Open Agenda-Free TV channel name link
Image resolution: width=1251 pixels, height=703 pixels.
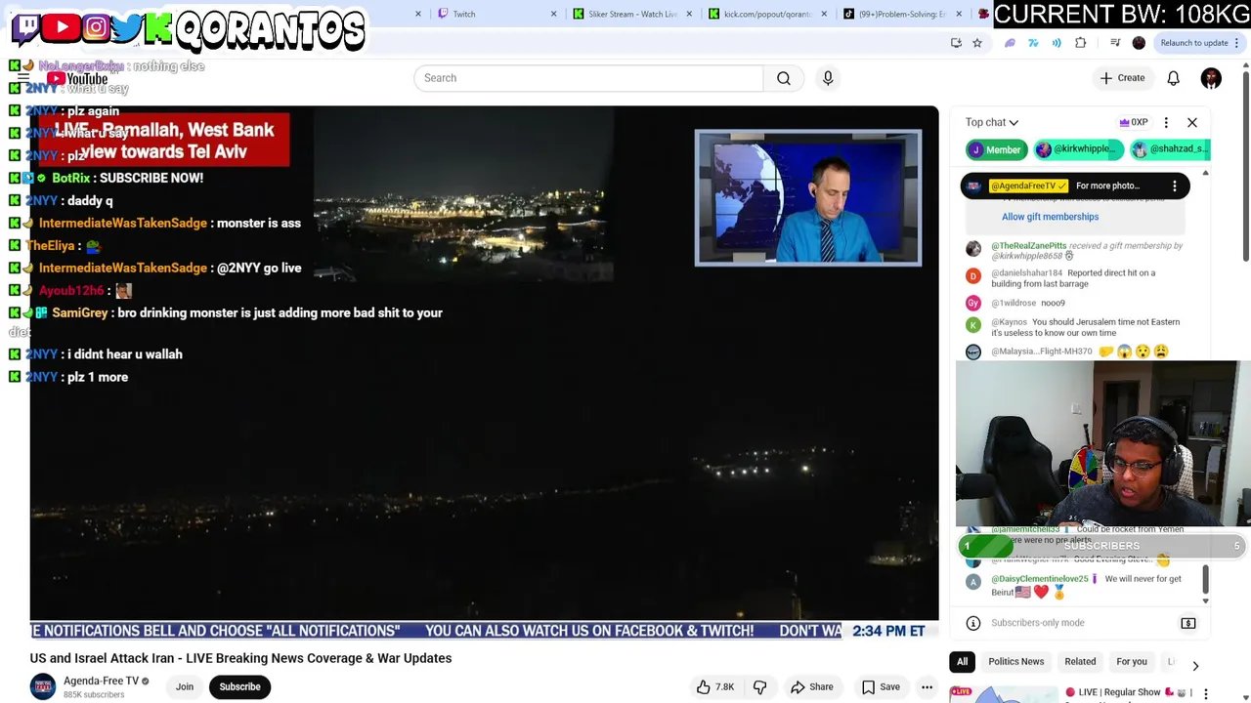pyautogui.click(x=102, y=681)
